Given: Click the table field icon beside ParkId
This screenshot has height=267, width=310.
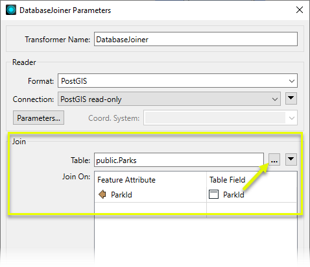Looking at the screenshot, I should coord(213,194).
